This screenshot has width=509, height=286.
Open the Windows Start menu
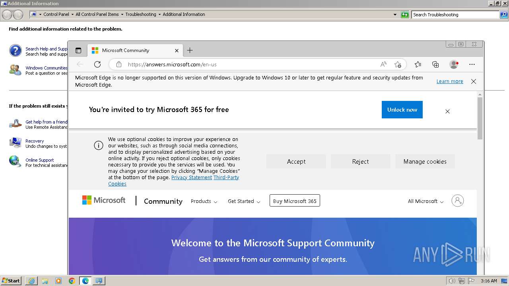(11, 280)
